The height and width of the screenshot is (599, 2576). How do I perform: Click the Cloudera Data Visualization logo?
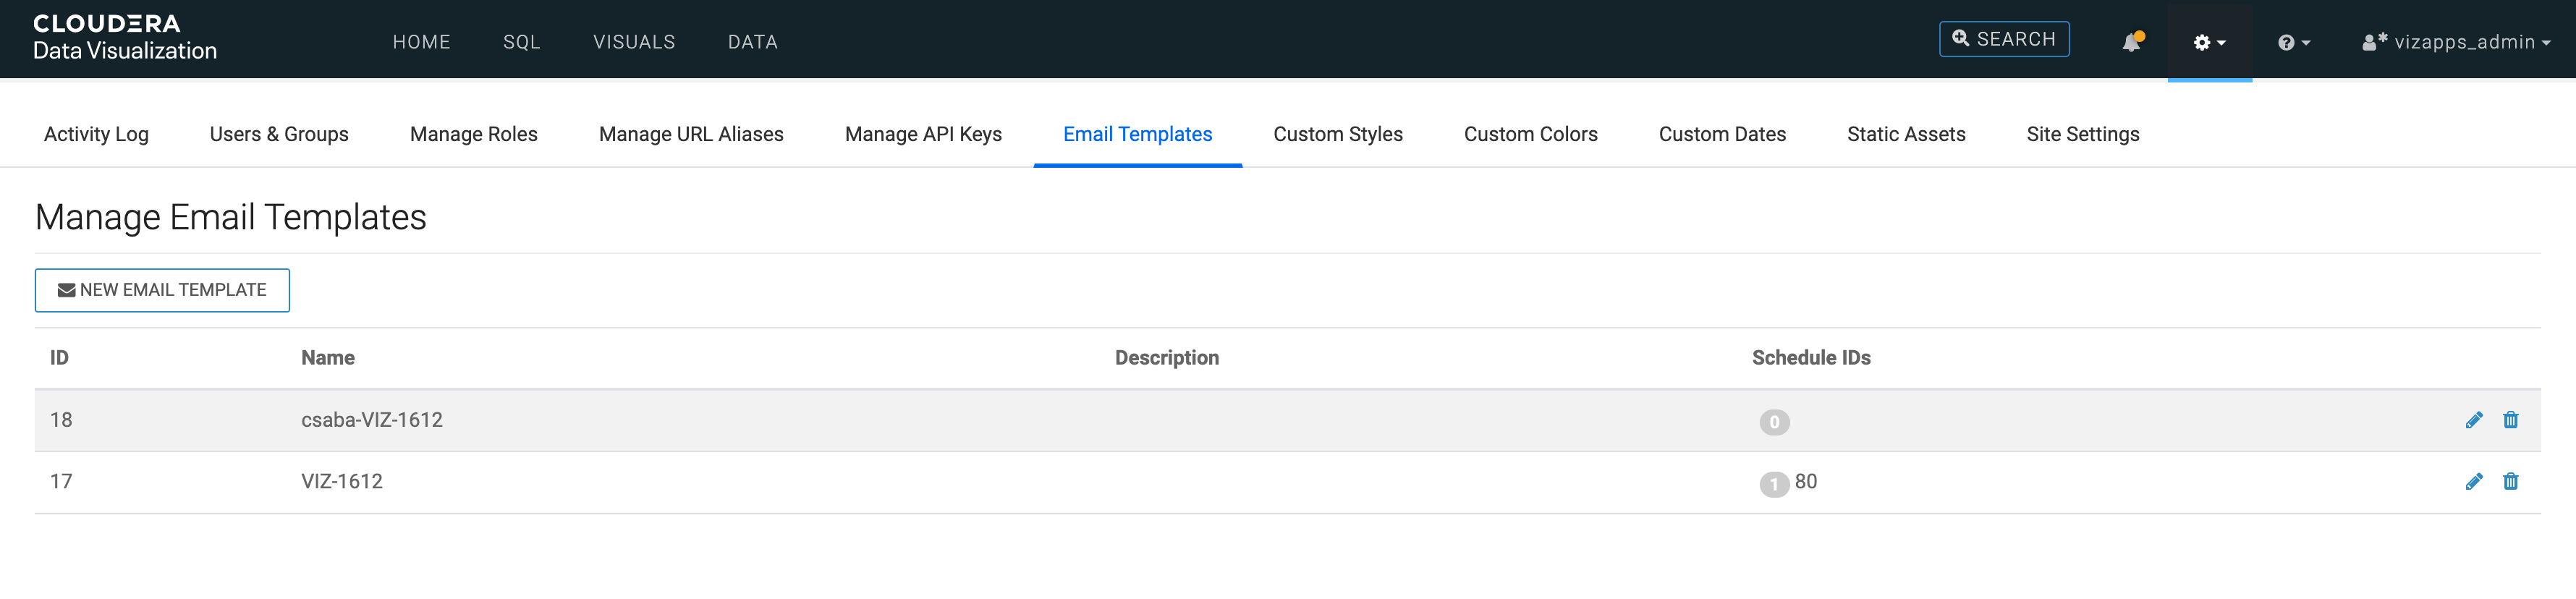125,38
